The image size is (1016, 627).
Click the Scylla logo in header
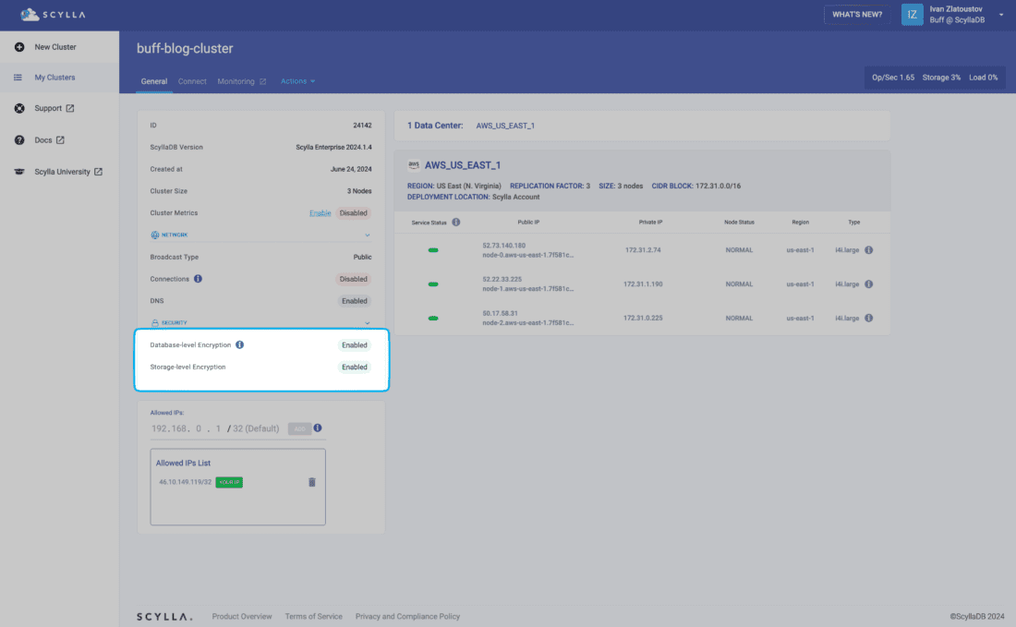point(55,15)
